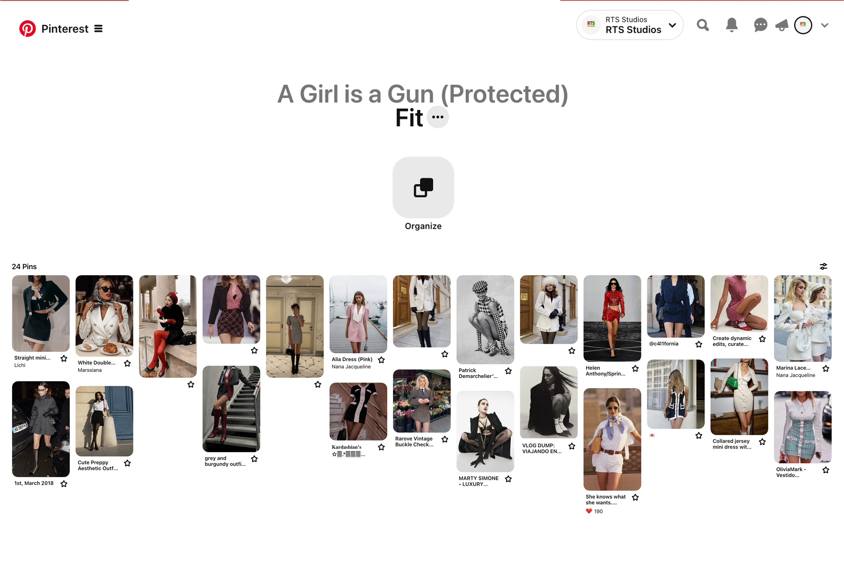Click the Organize stacked-squares button
The width and height of the screenshot is (844, 563).
coord(423,187)
